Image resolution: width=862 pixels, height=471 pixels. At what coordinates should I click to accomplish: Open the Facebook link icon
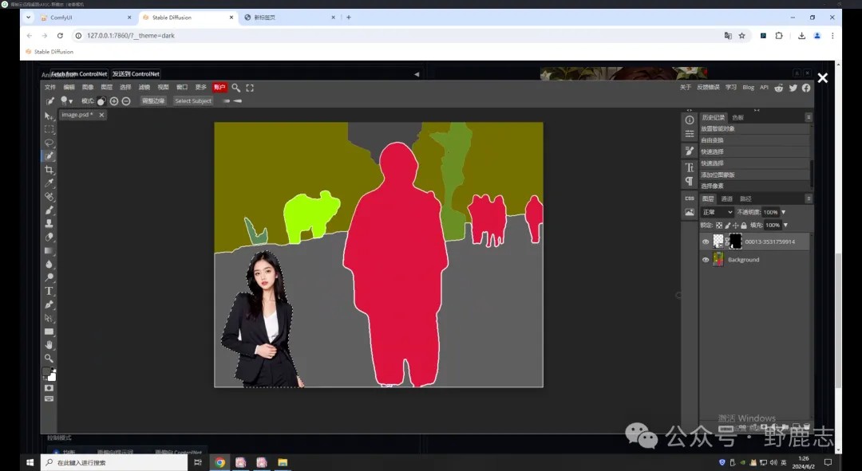806,88
